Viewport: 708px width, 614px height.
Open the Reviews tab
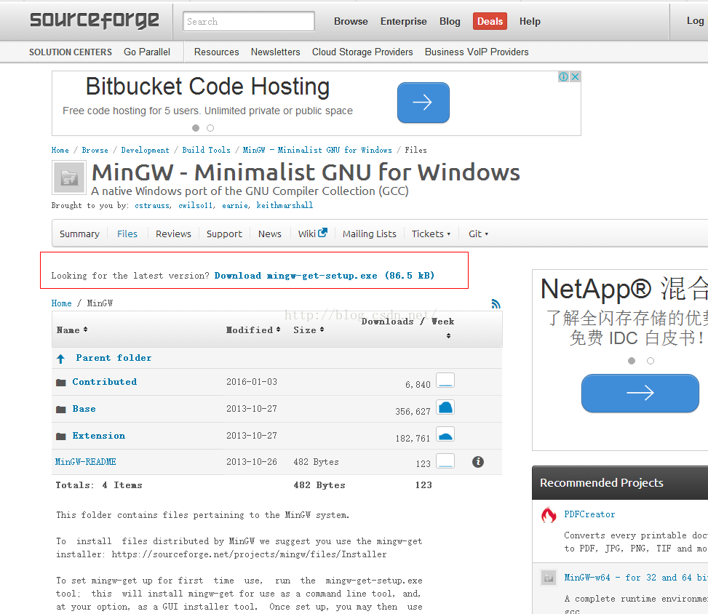coord(173,234)
